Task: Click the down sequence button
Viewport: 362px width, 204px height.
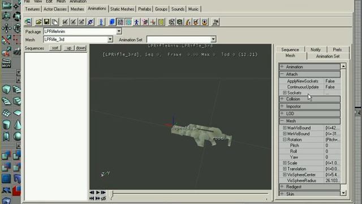Action: click(81, 48)
